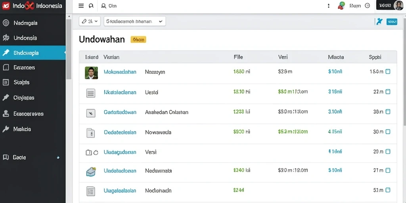Open the hamburger menu icon in top bar
Image resolution: width=406 pixels, height=203 pixels.
[81, 6]
